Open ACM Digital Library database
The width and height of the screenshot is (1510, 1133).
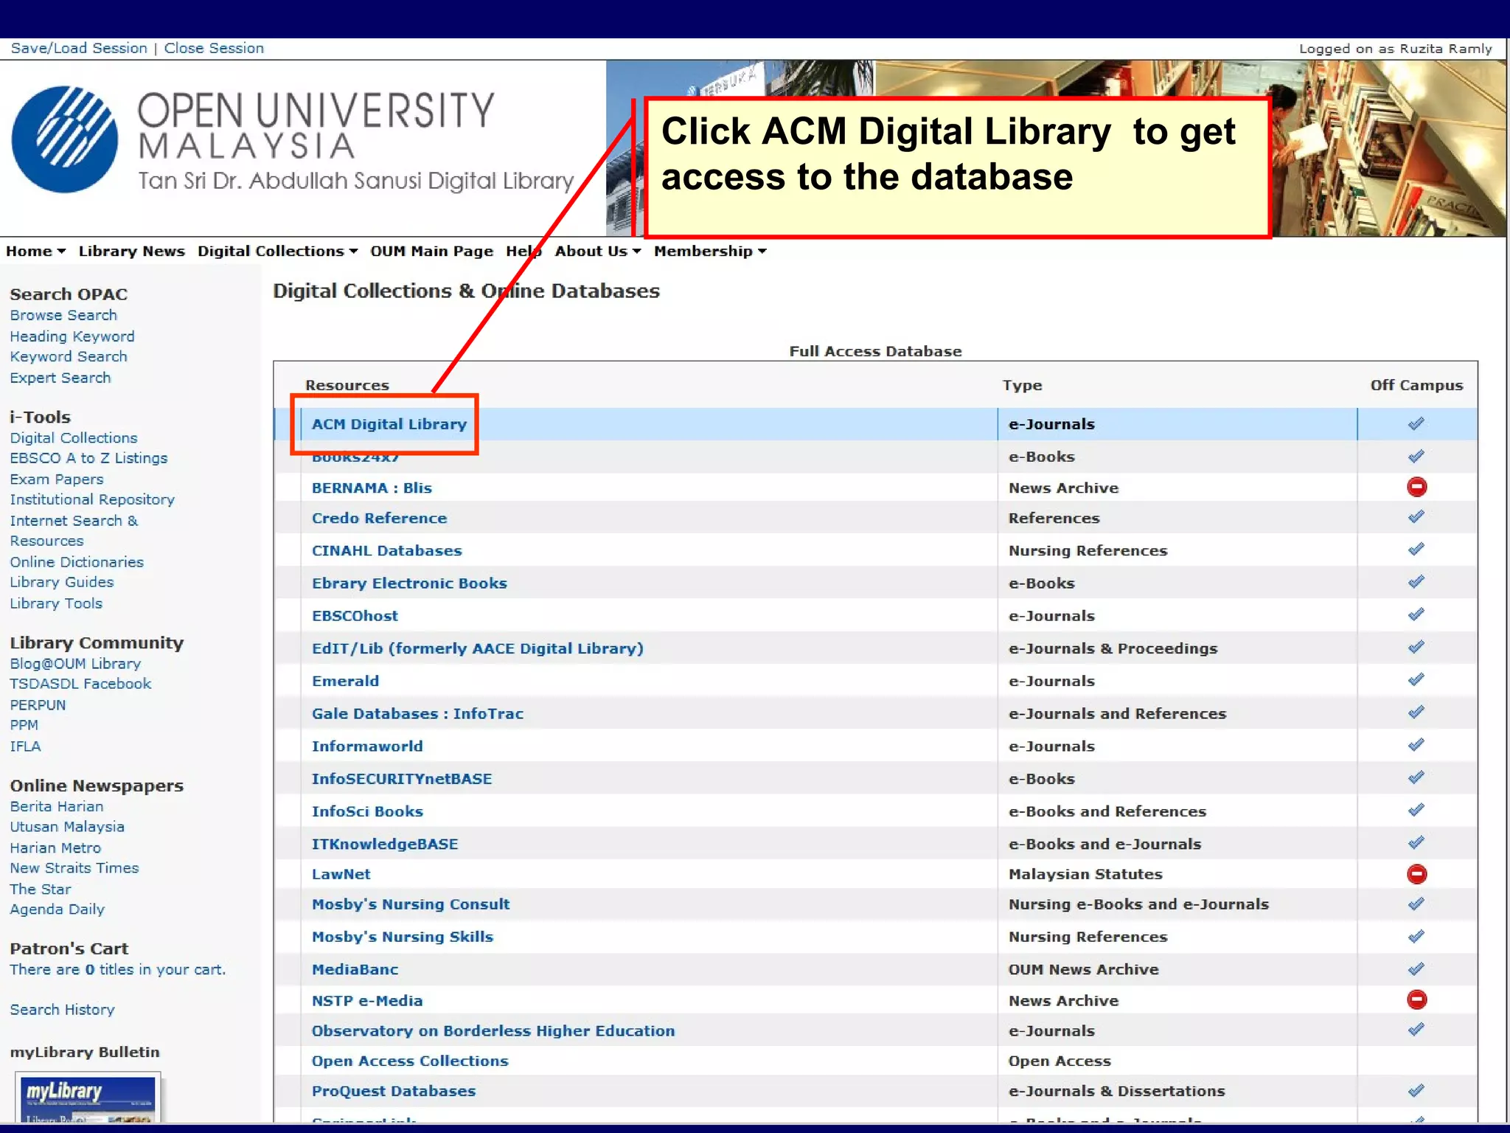[389, 424]
